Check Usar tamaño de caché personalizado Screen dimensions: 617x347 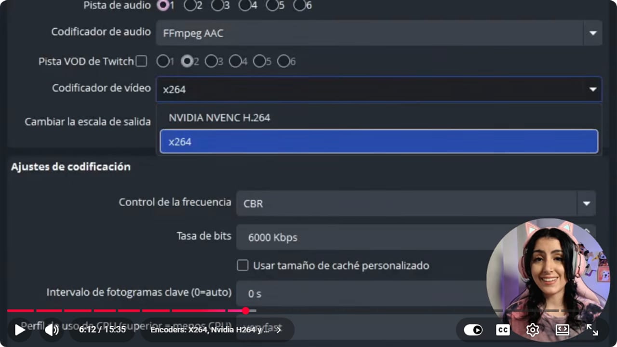click(243, 265)
